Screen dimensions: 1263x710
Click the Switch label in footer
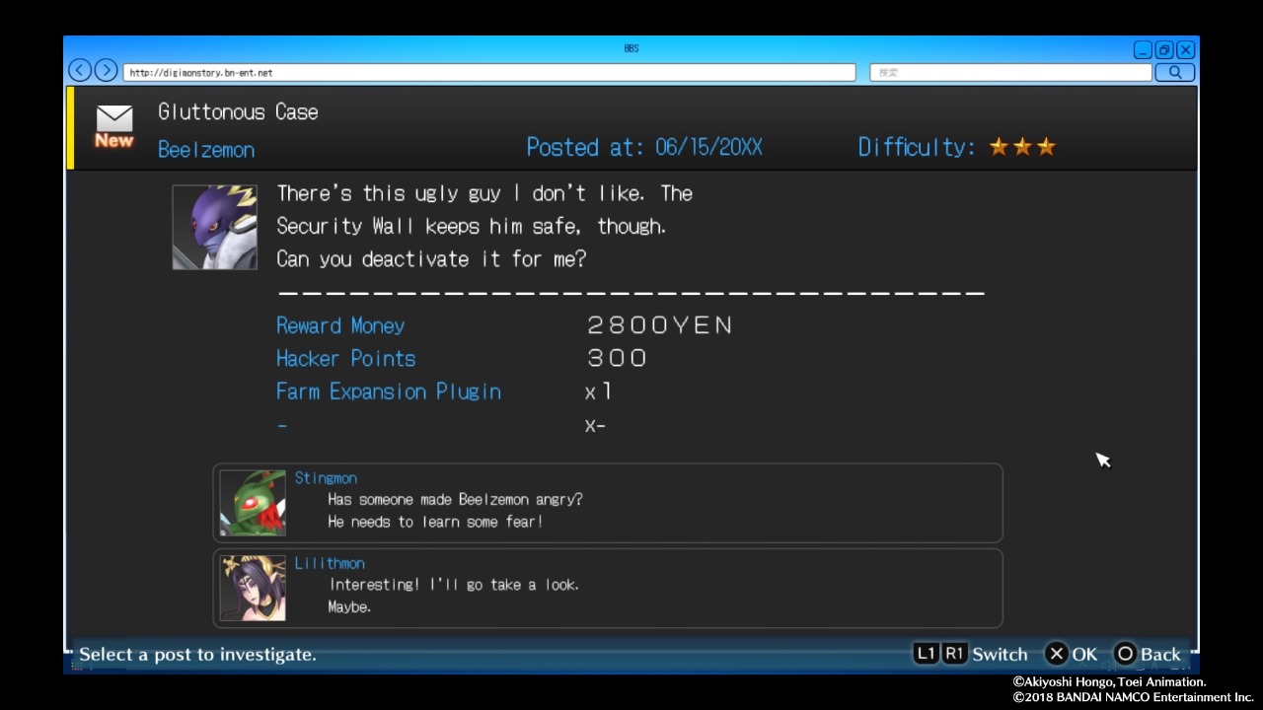[x=1000, y=654]
